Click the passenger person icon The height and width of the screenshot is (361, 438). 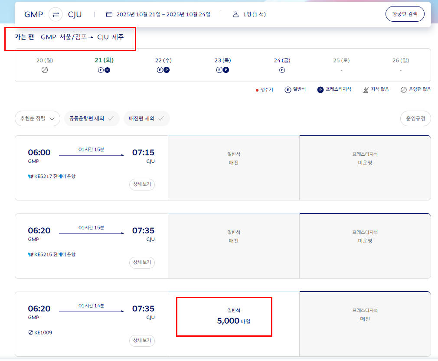pyautogui.click(x=235, y=13)
